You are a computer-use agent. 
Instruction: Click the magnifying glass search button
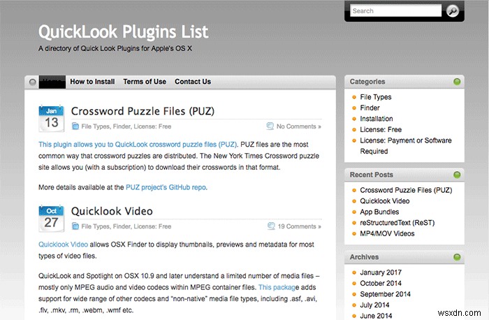click(x=452, y=11)
